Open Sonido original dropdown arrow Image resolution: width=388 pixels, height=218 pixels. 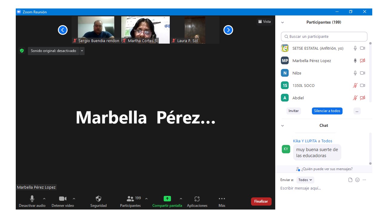click(82, 51)
